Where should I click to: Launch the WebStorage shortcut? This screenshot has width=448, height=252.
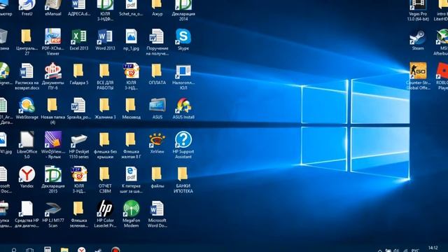tap(27, 108)
